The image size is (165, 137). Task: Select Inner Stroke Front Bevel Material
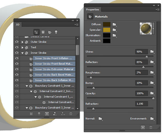[54, 64]
